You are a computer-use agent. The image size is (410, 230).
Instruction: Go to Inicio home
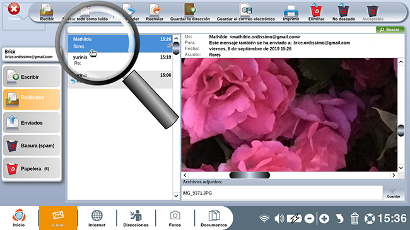(x=19, y=218)
